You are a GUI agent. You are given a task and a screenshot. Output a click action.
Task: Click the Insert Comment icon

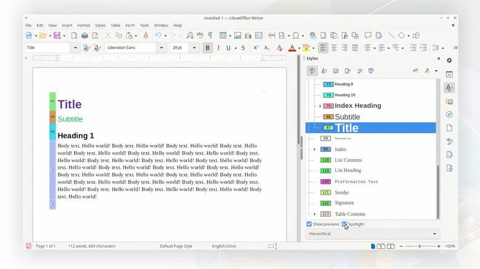[368, 36]
